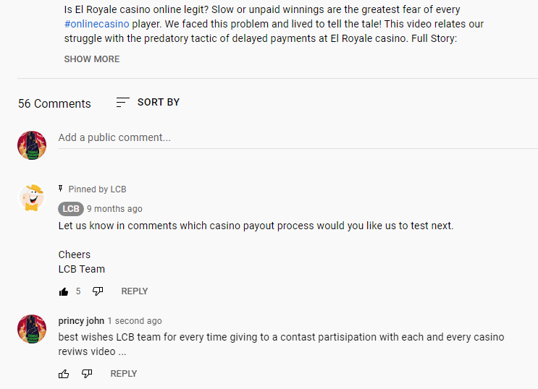Click the pin icon by Pinned by LCB

tap(61, 189)
